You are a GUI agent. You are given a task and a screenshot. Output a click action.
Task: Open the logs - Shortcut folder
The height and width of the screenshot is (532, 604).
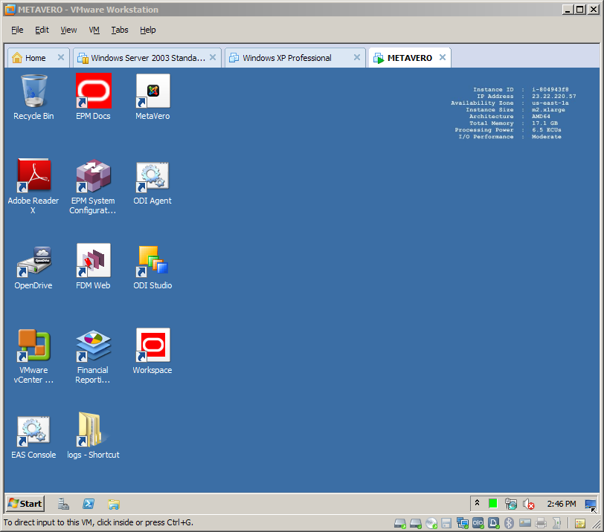[x=93, y=431]
